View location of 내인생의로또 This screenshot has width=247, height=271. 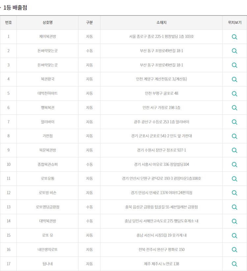(x=234, y=250)
